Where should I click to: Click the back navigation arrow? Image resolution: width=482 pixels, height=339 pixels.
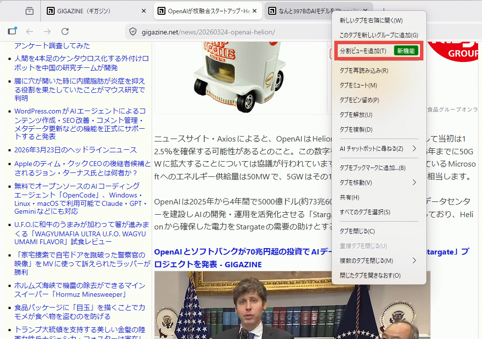coord(30,31)
